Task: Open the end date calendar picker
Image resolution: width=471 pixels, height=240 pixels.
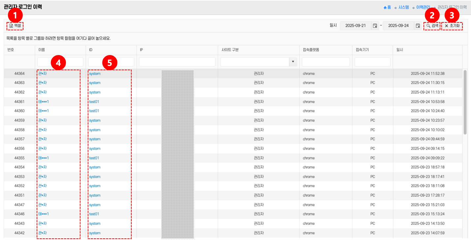Action: [418, 26]
